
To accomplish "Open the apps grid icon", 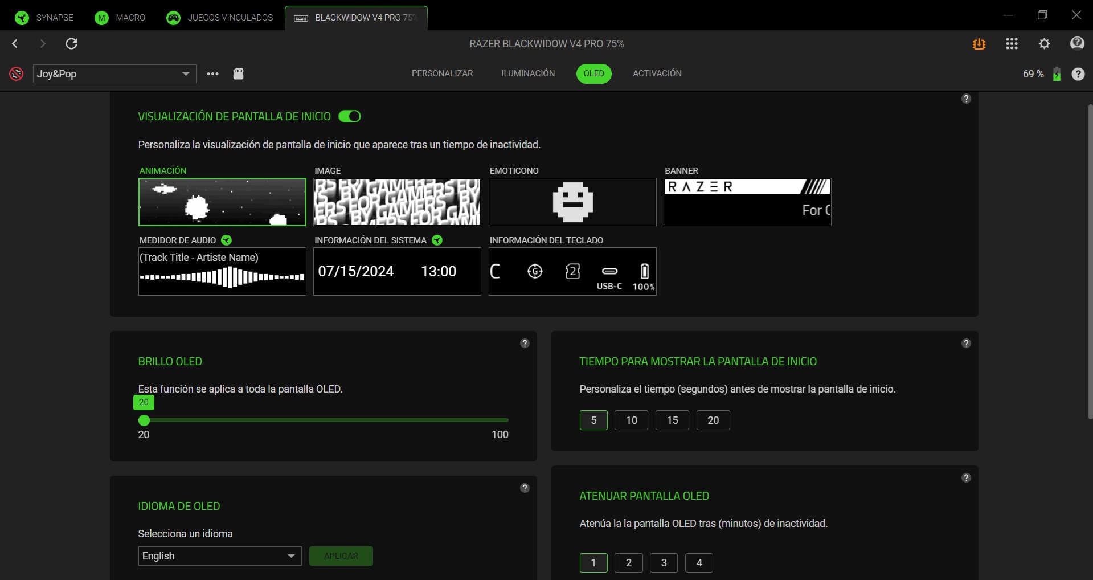I will point(1012,44).
